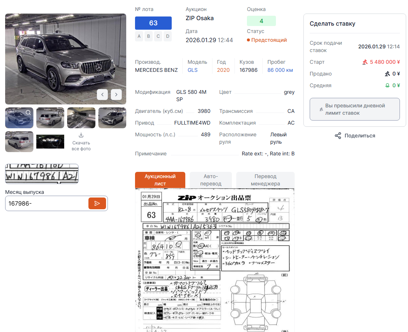
Task: Click the magnifier on first thumbnail
Action: [x=28, y=112]
